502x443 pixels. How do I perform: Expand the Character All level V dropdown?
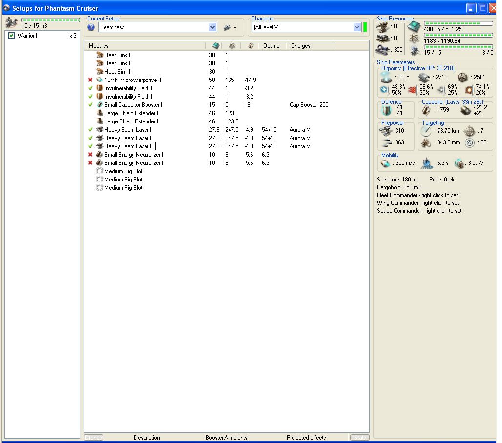[357, 27]
